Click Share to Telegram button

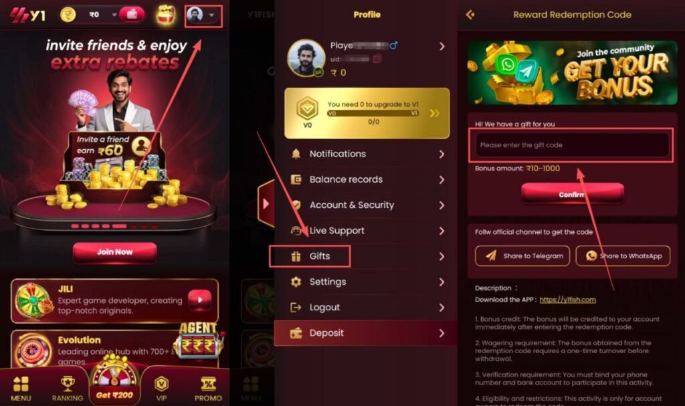522,256
